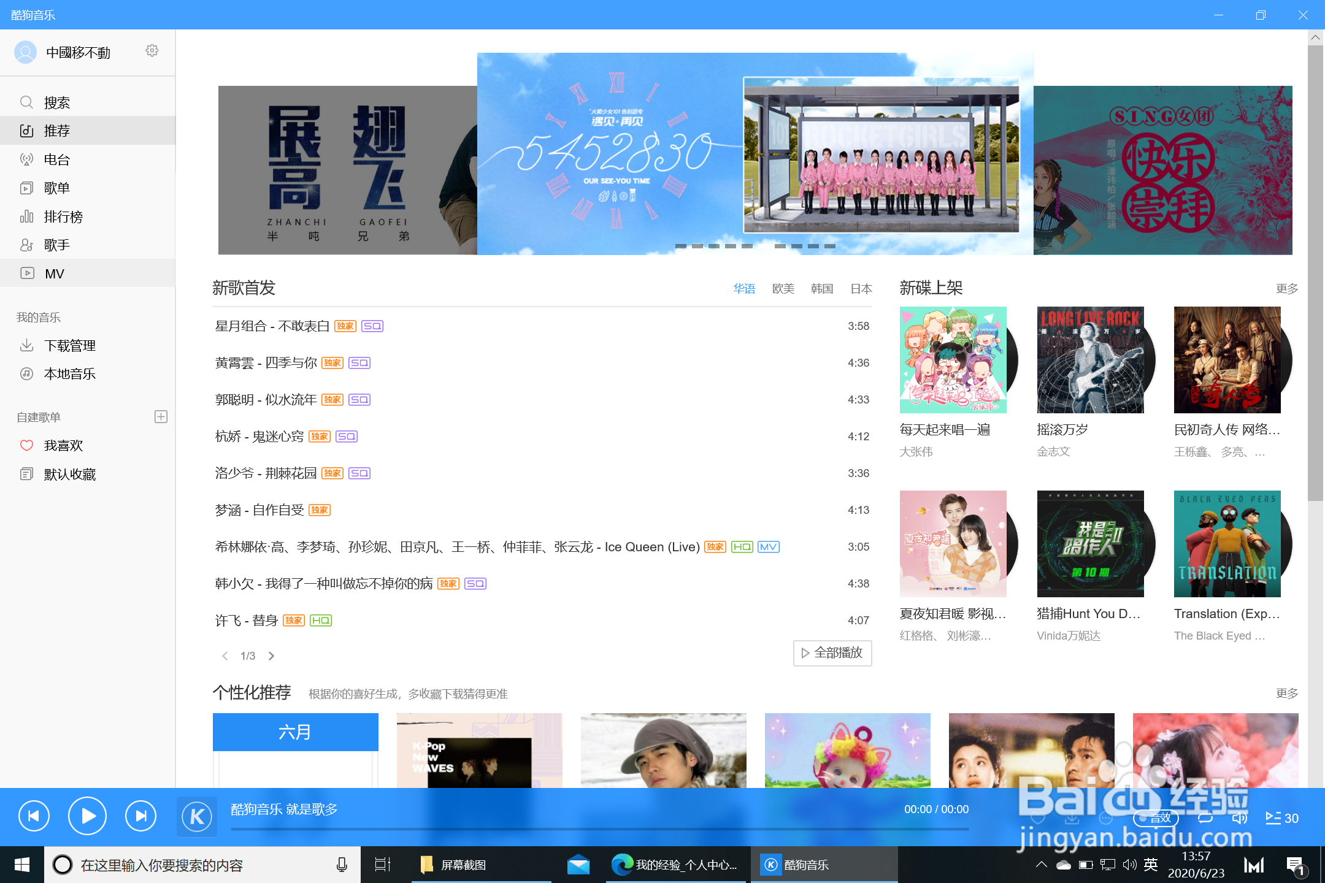The height and width of the screenshot is (883, 1325).
Task: Play song 梦涵 - 自作自受
Action: [x=259, y=510]
